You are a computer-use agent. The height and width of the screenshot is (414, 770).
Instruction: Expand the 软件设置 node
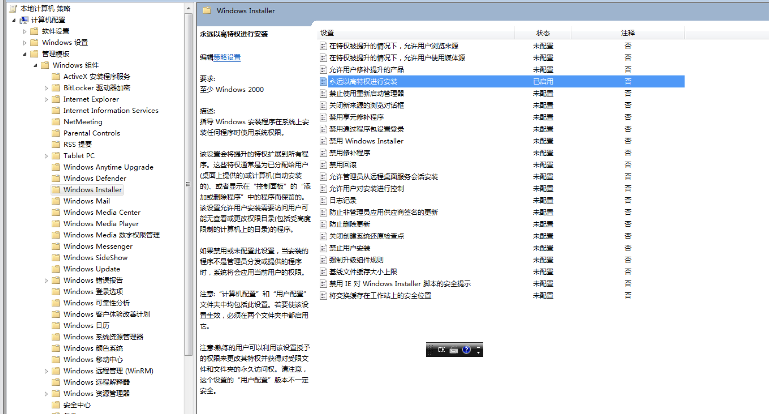[x=24, y=31]
